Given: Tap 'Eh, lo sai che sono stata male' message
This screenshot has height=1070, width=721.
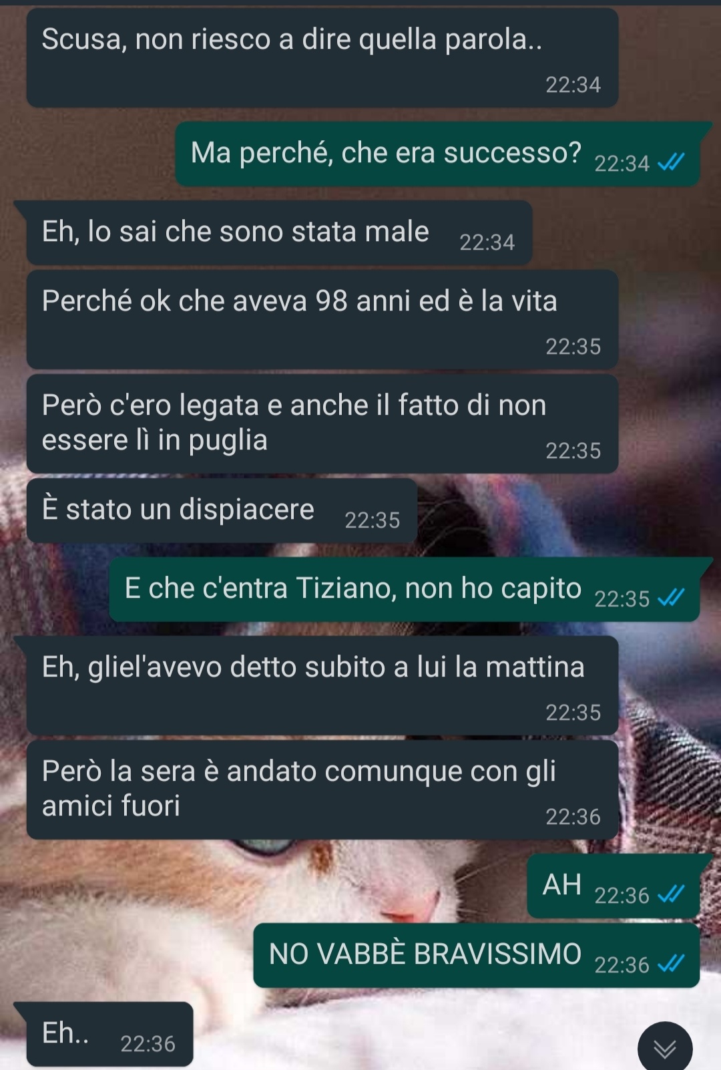Looking at the screenshot, I should (x=279, y=232).
